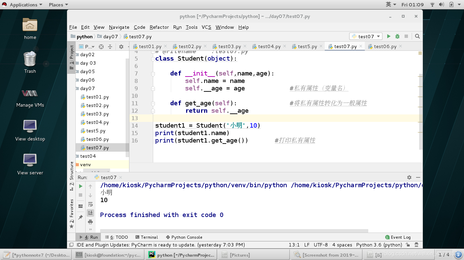Toggle pin tab in Run panel

tap(81, 217)
